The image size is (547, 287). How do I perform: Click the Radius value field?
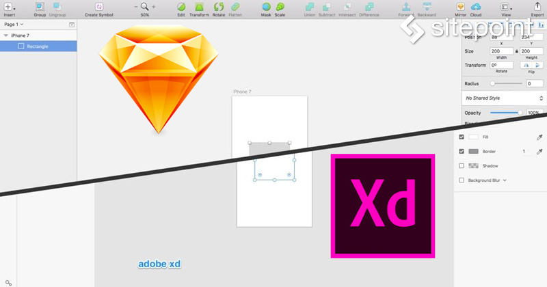(535, 83)
